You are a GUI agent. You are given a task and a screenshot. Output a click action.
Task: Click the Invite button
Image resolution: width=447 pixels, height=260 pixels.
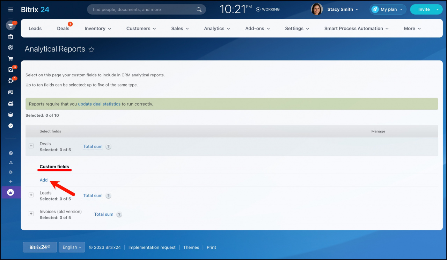point(424,9)
